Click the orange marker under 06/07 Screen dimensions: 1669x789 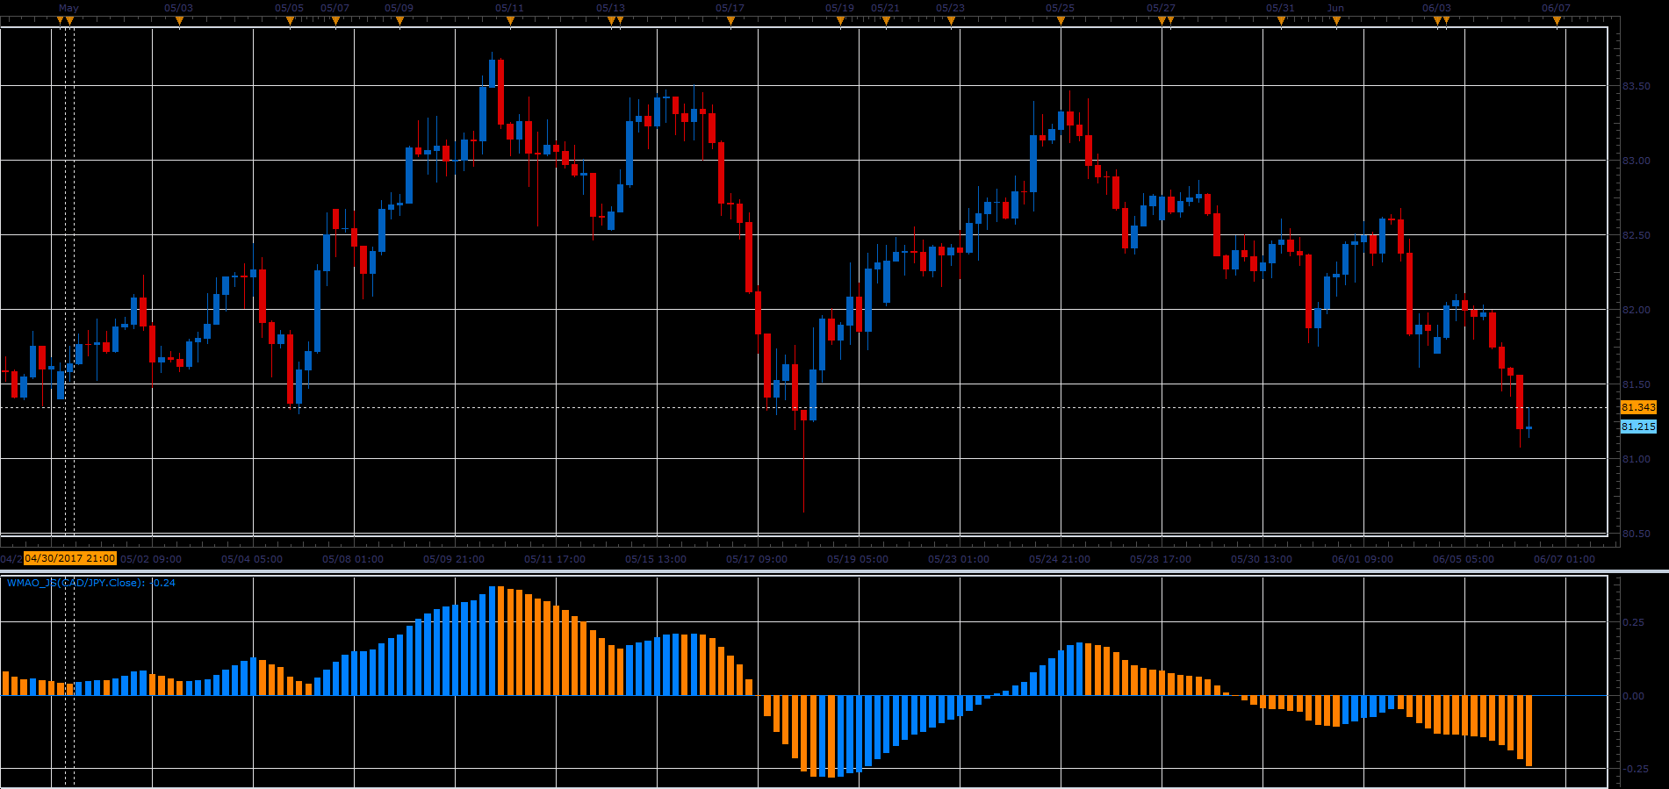coord(1557,21)
